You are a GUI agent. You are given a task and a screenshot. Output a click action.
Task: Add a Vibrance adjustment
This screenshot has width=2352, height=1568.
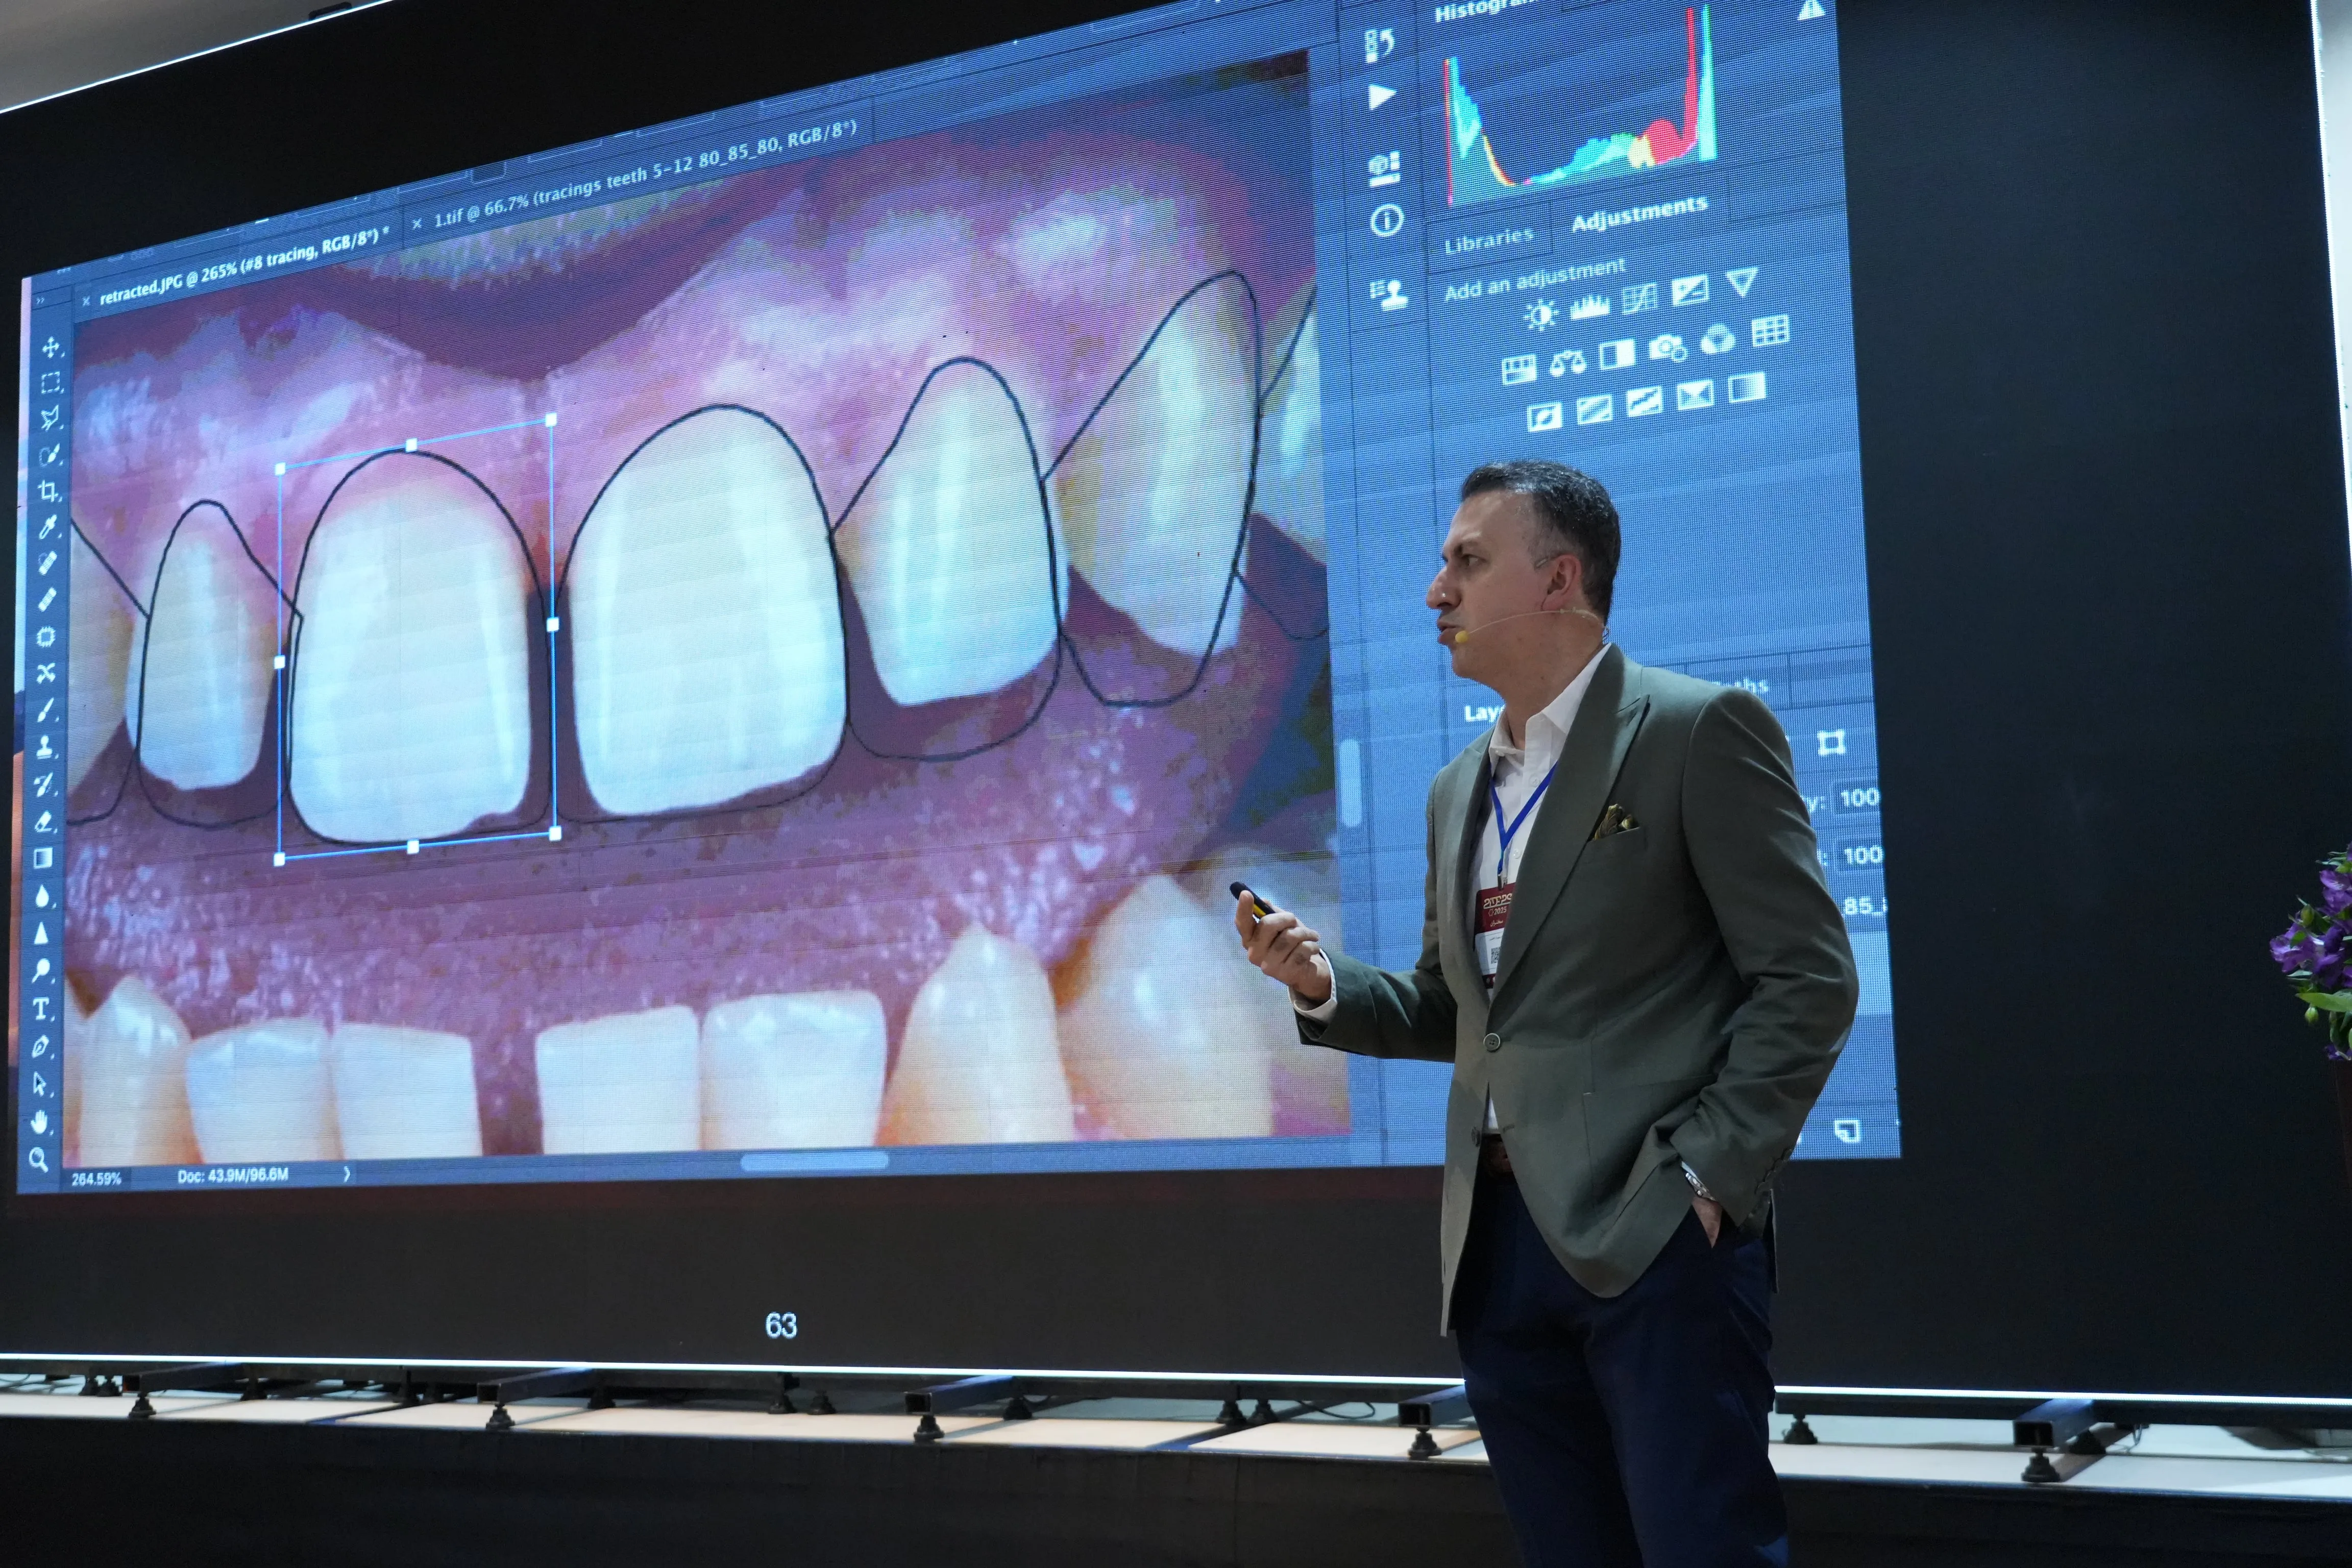[x=1742, y=282]
